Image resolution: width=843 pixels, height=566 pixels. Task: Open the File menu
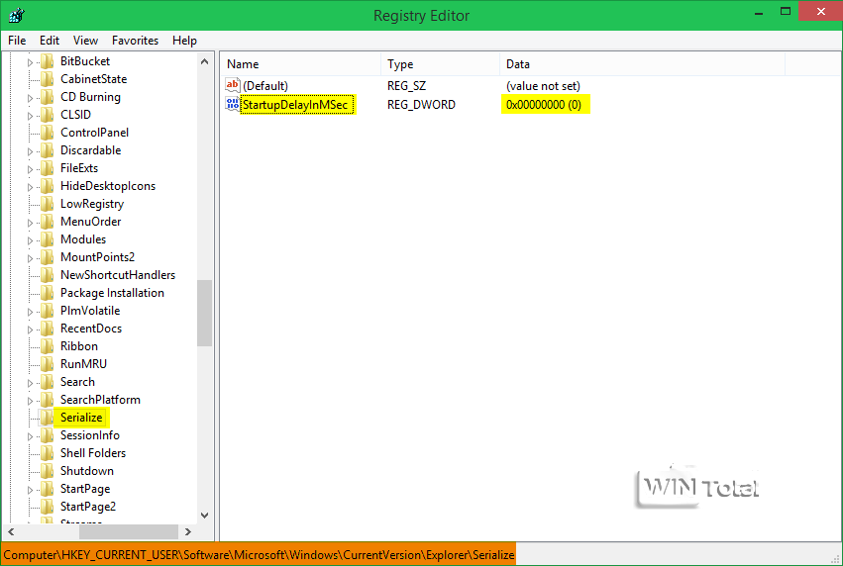coord(17,41)
